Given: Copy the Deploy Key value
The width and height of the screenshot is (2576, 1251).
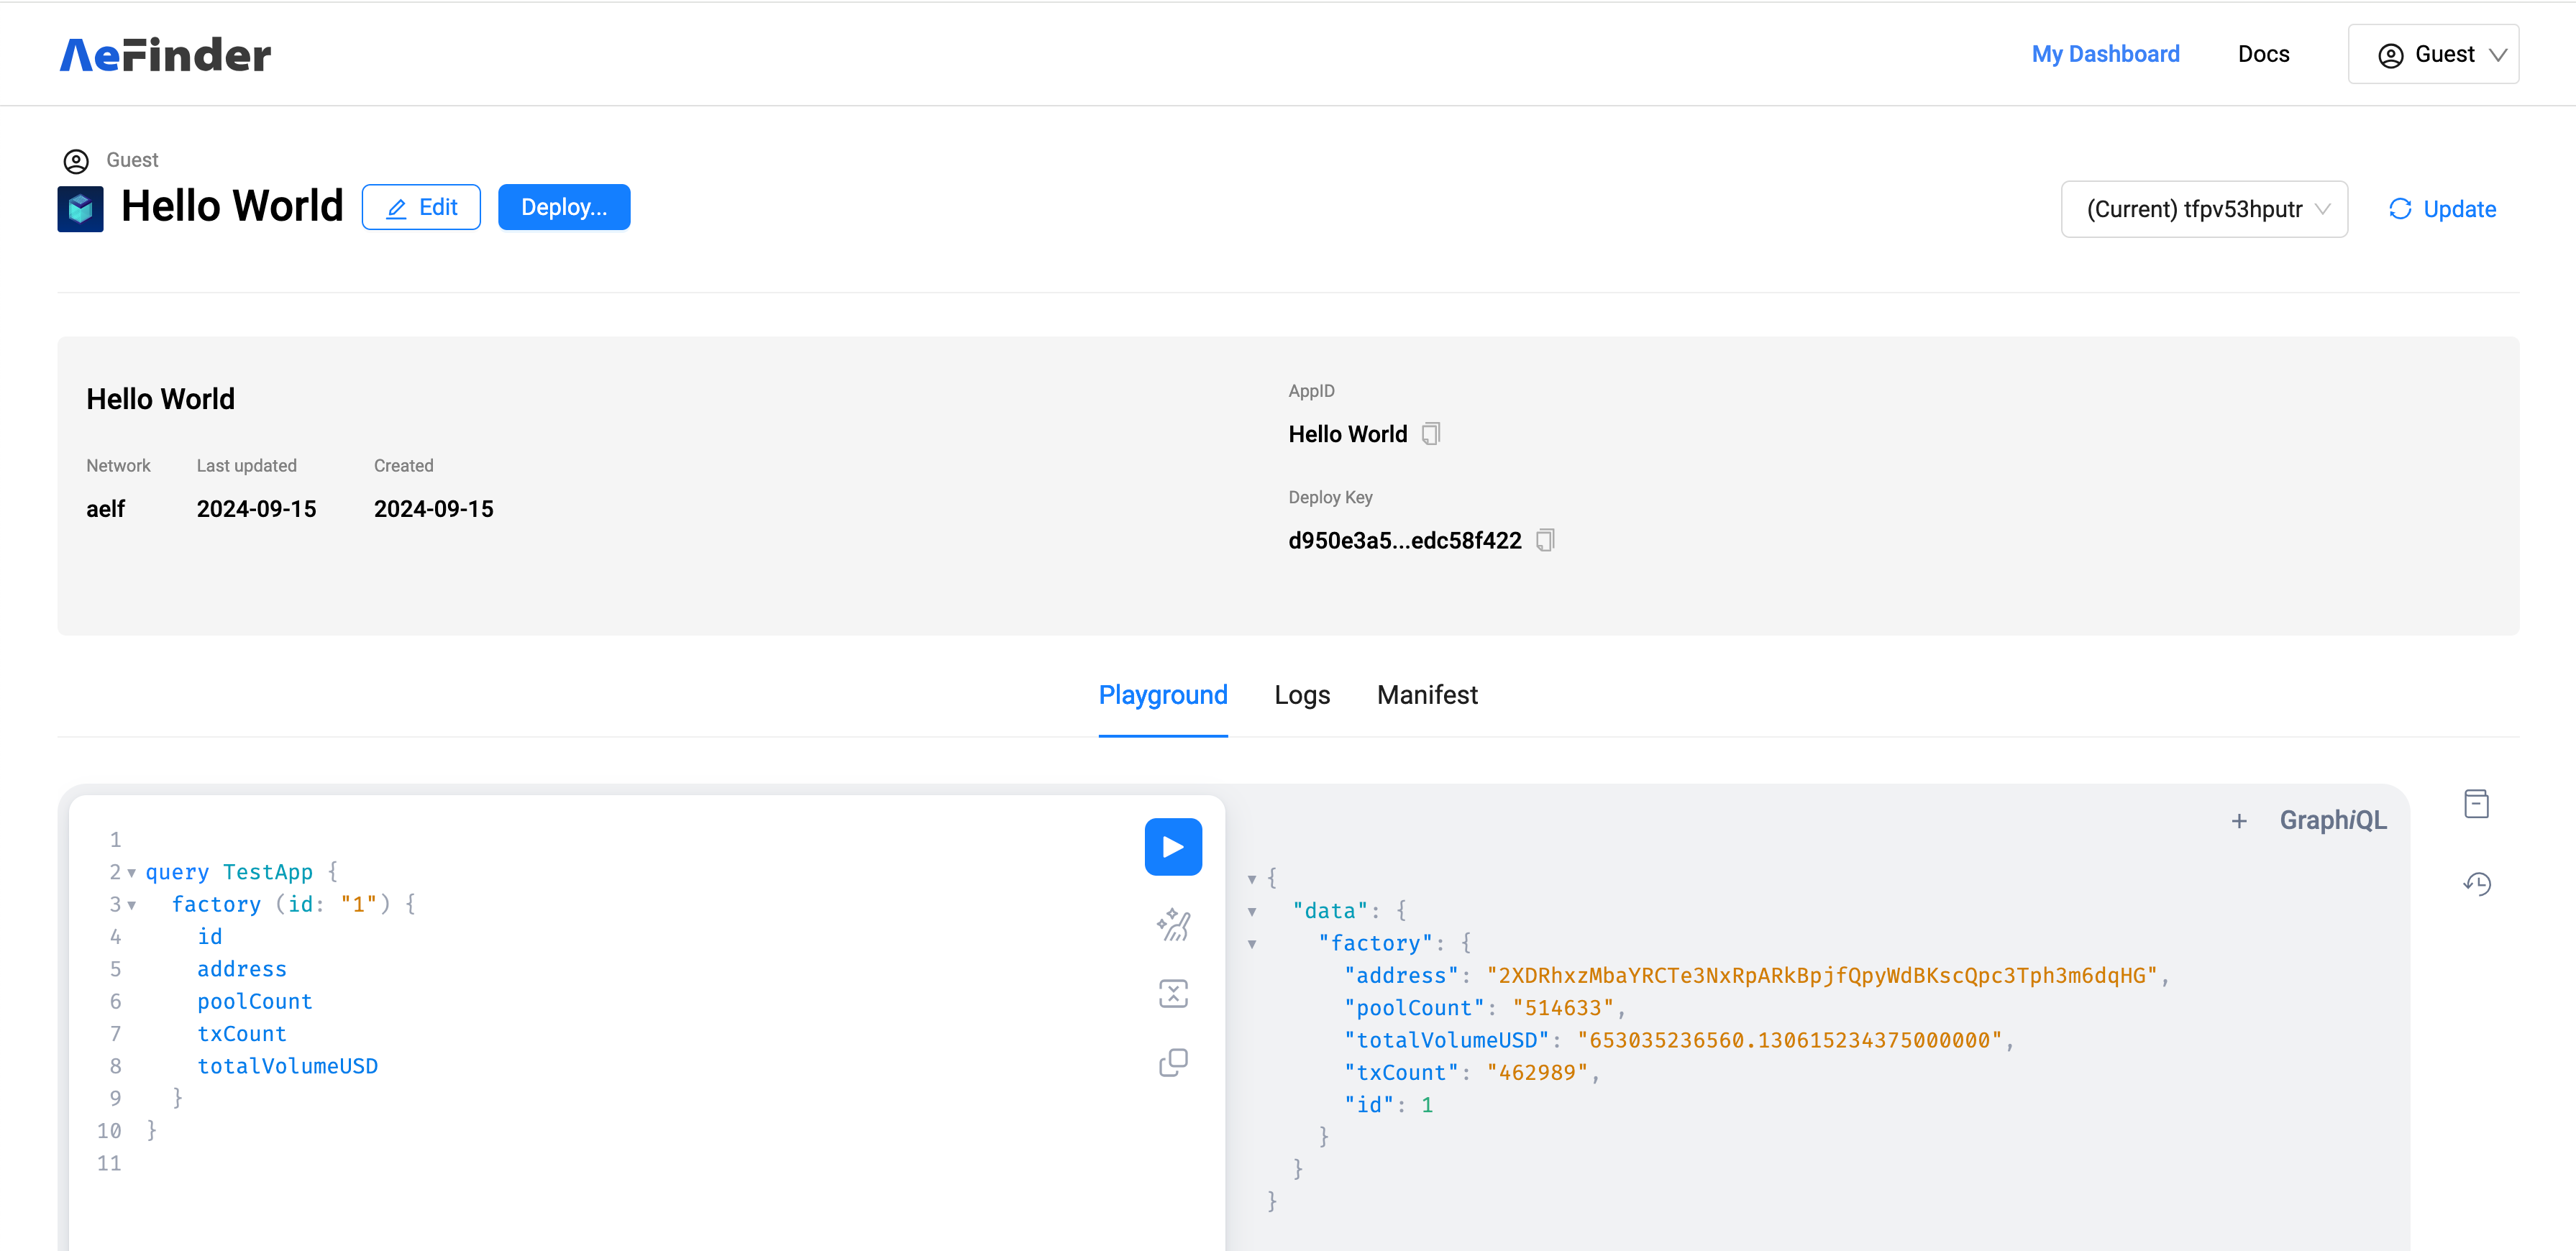Looking at the screenshot, I should click(x=1545, y=541).
